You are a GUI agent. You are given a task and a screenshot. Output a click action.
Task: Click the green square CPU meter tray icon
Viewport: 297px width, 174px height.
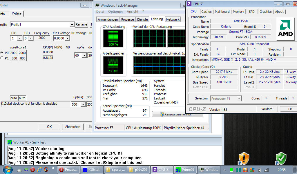(x=231, y=170)
